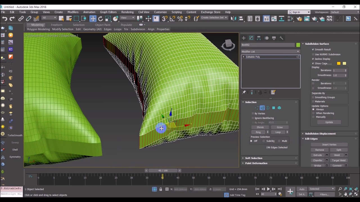Image resolution: width=360 pixels, height=202 pixels.
Task: Collapse the Edit Edges rollout
Action: pyautogui.click(x=311, y=139)
